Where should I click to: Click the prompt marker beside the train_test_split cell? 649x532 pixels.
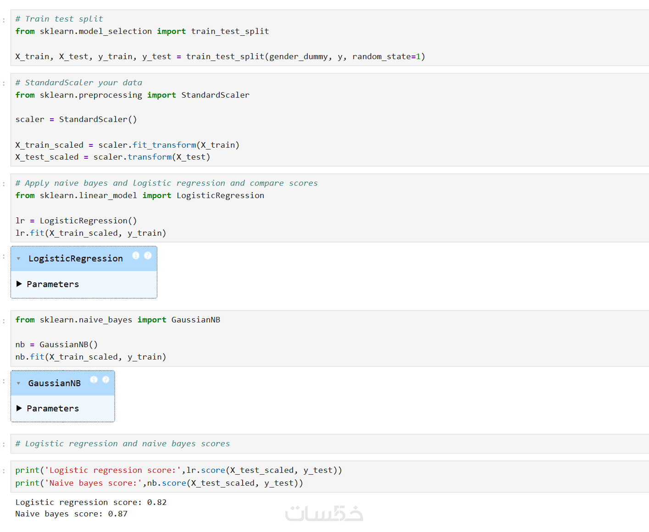coord(4,20)
